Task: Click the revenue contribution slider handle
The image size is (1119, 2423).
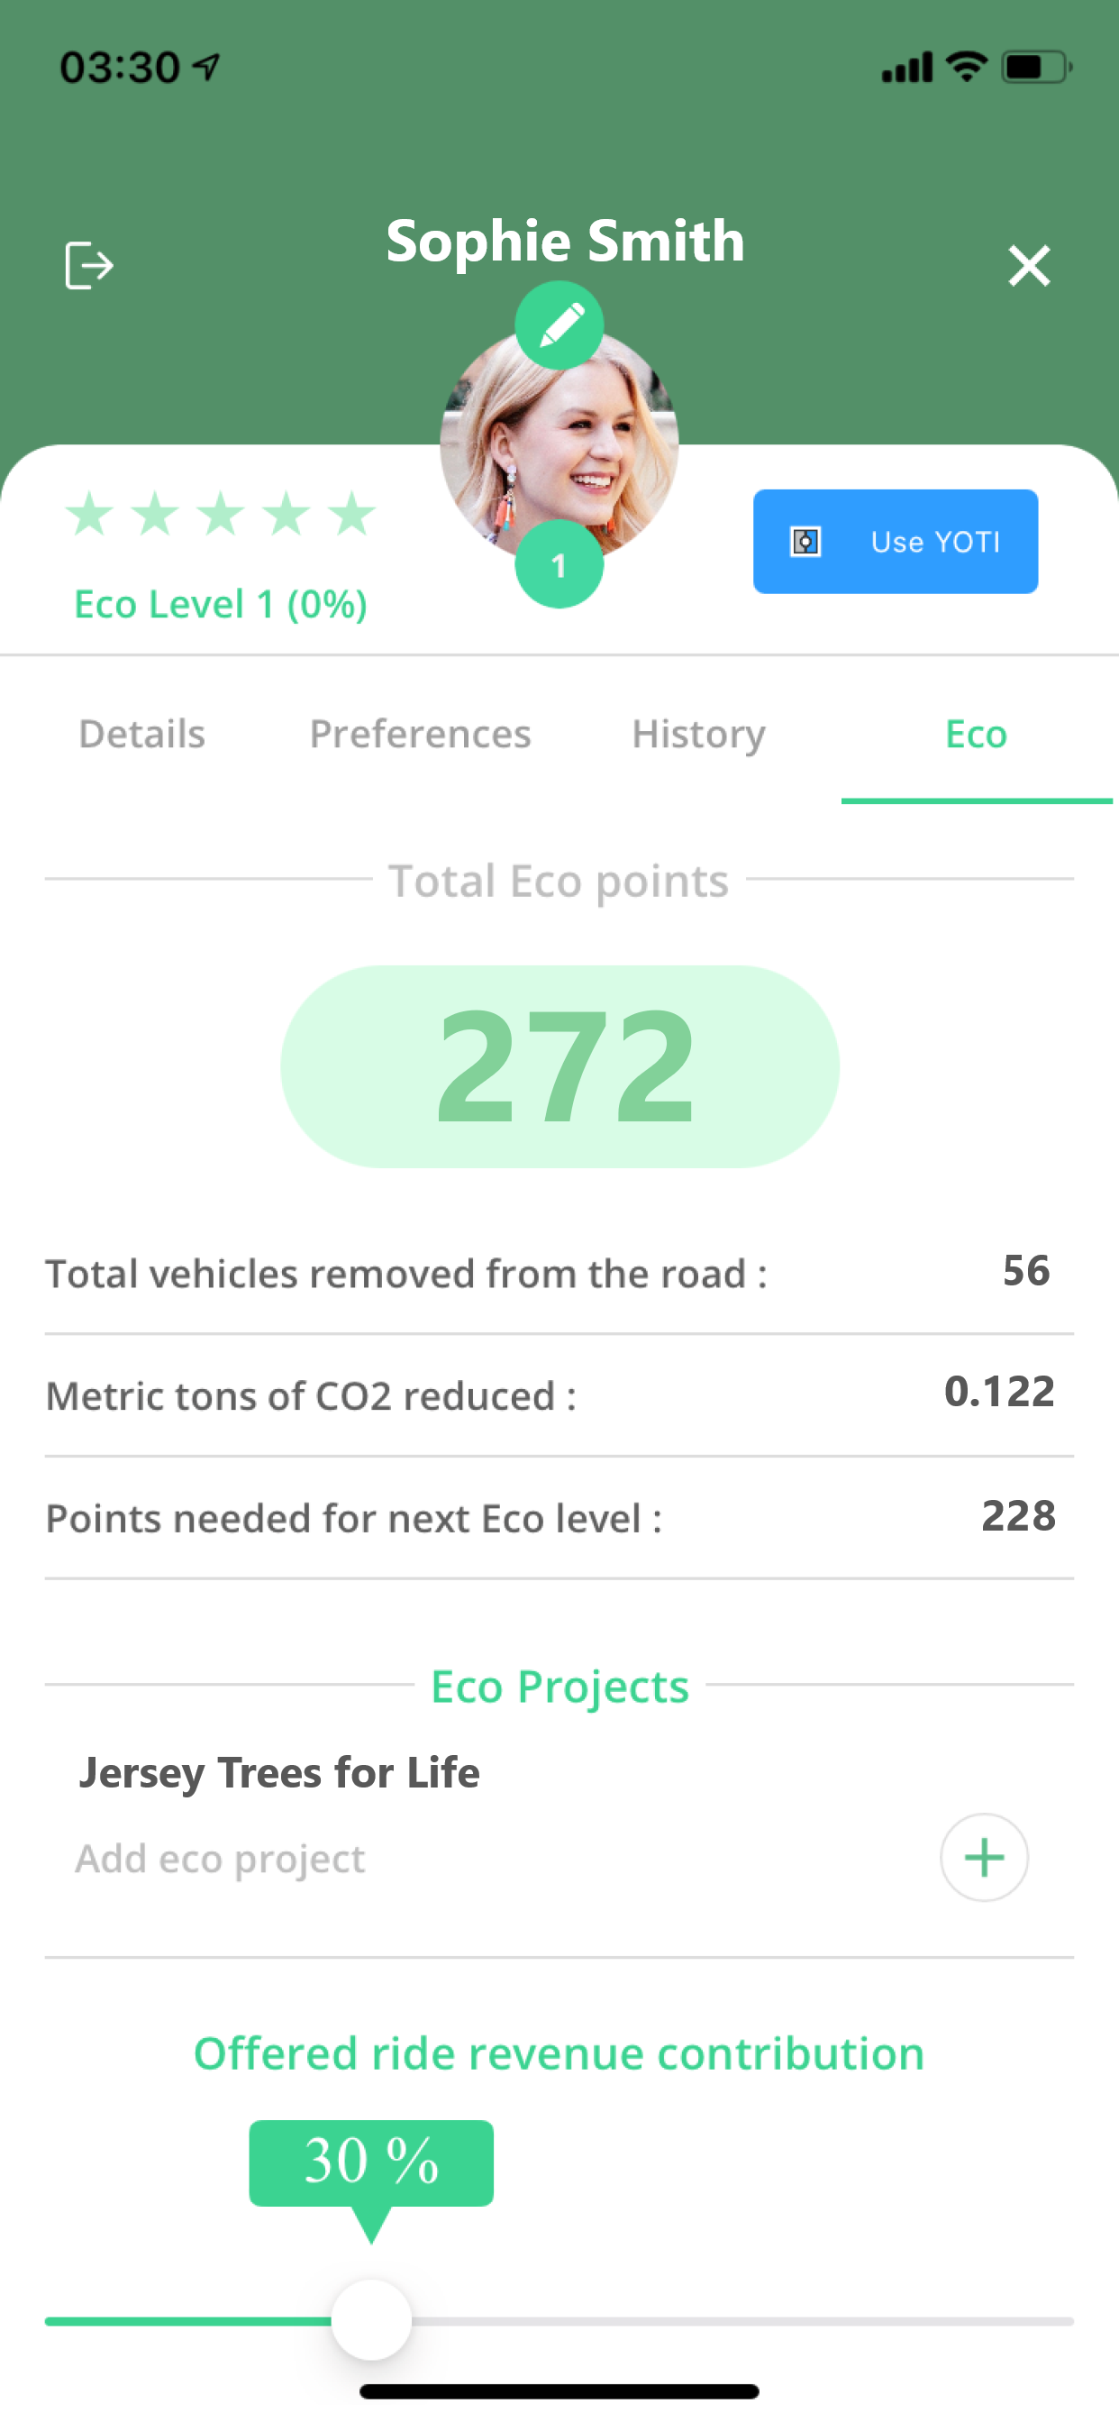Action: click(371, 2319)
